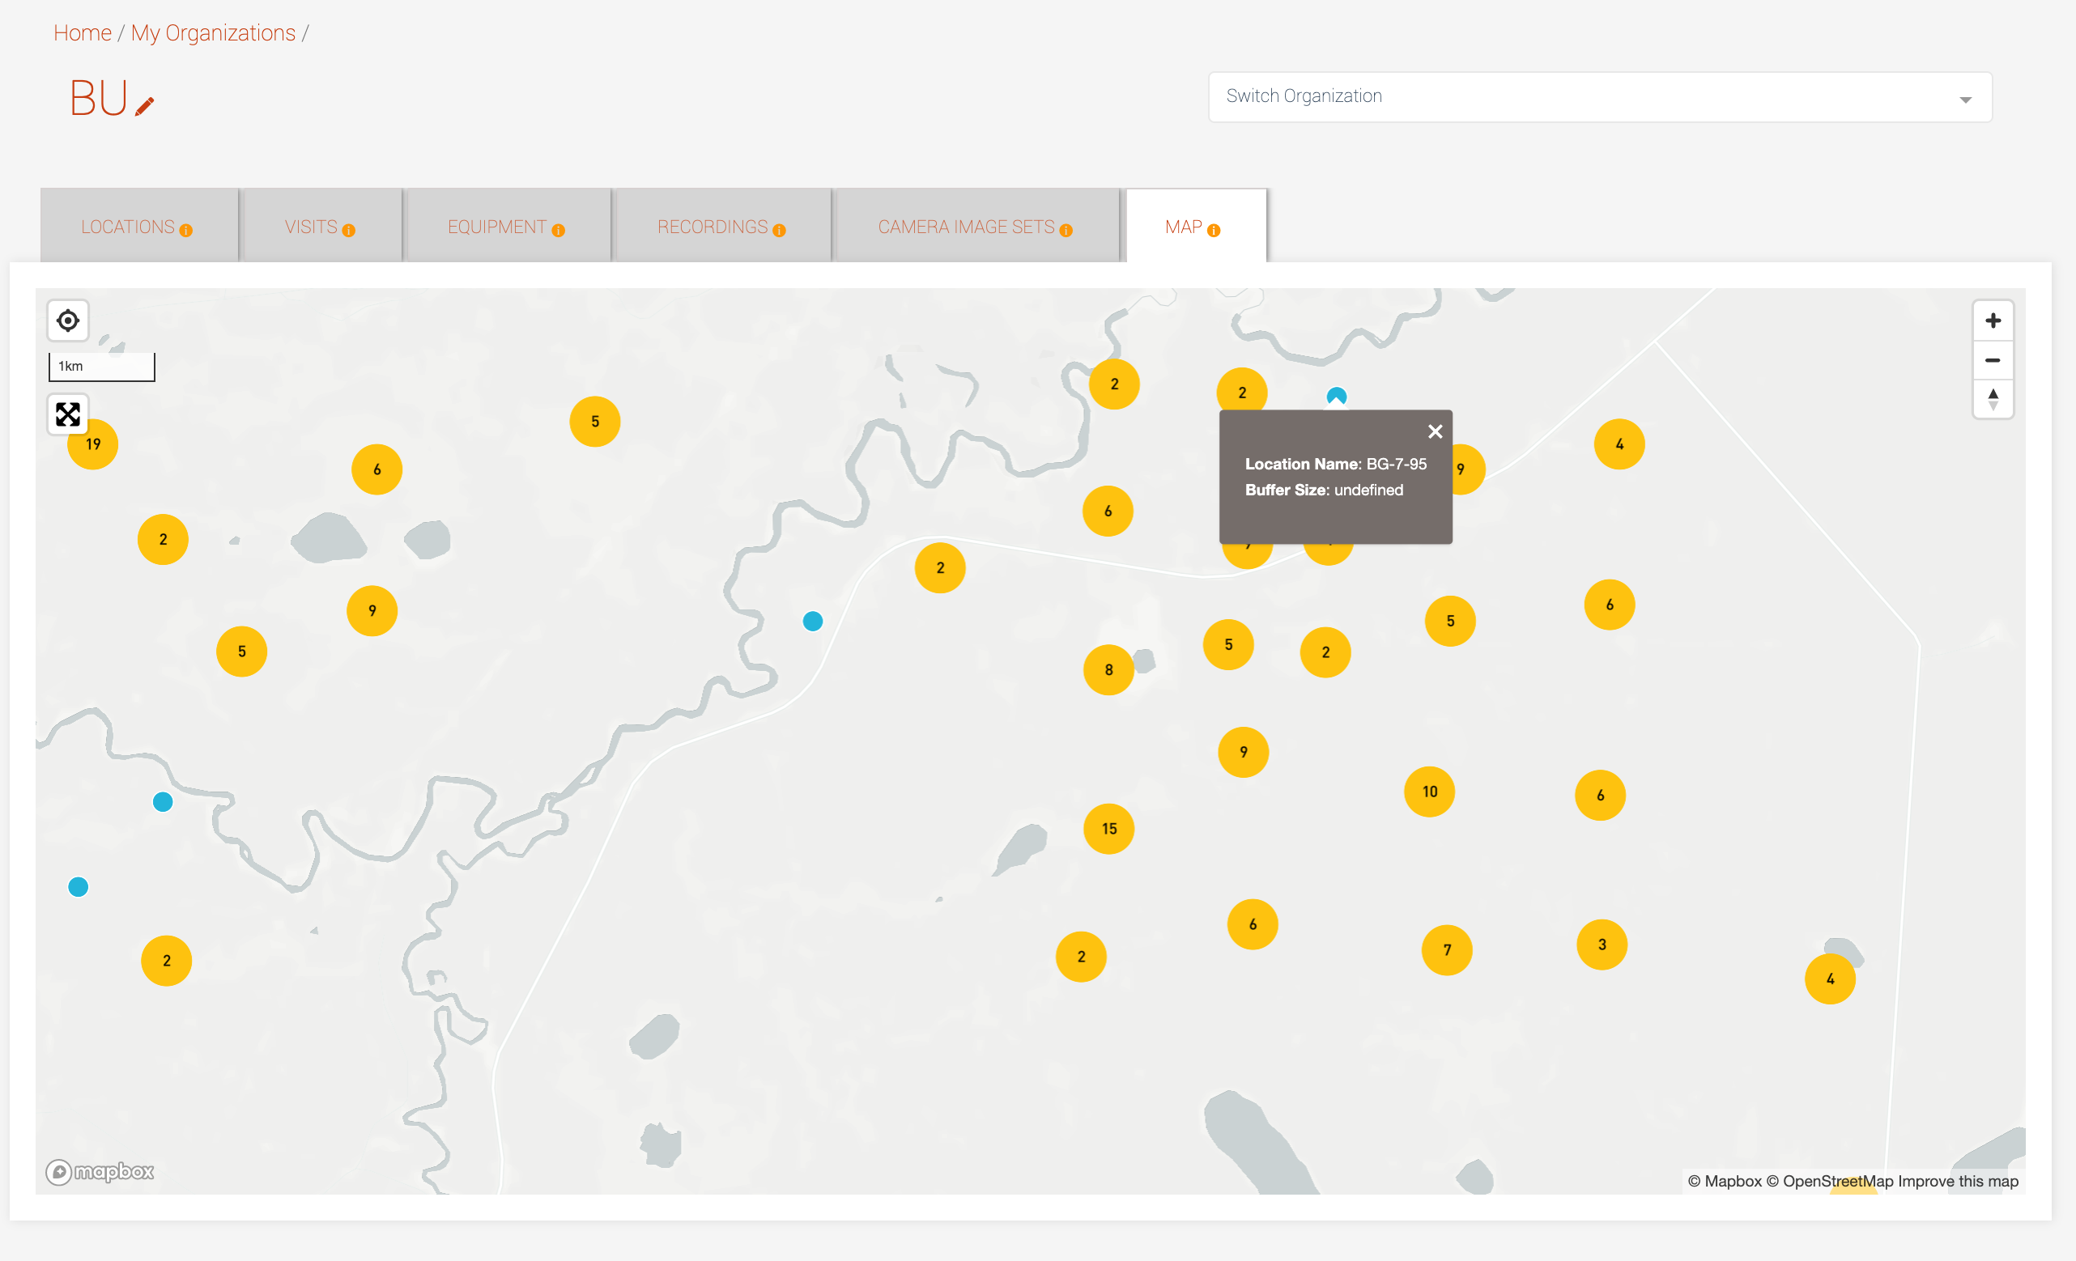Switch to the Recordings tab
The image size is (2076, 1261).
[x=723, y=226]
